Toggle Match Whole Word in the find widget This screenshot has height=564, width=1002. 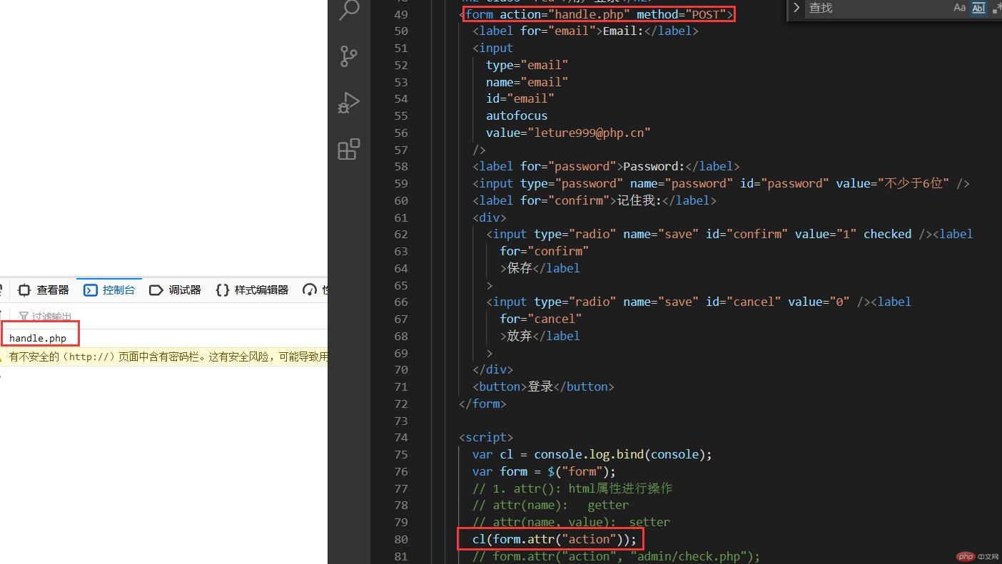pos(978,8)
